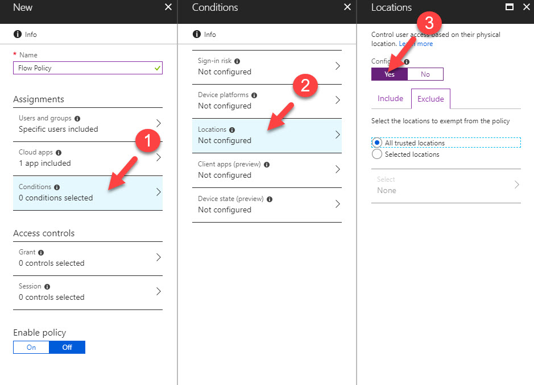
Task: Close the Conditions panel
Action: pos(347,7)
